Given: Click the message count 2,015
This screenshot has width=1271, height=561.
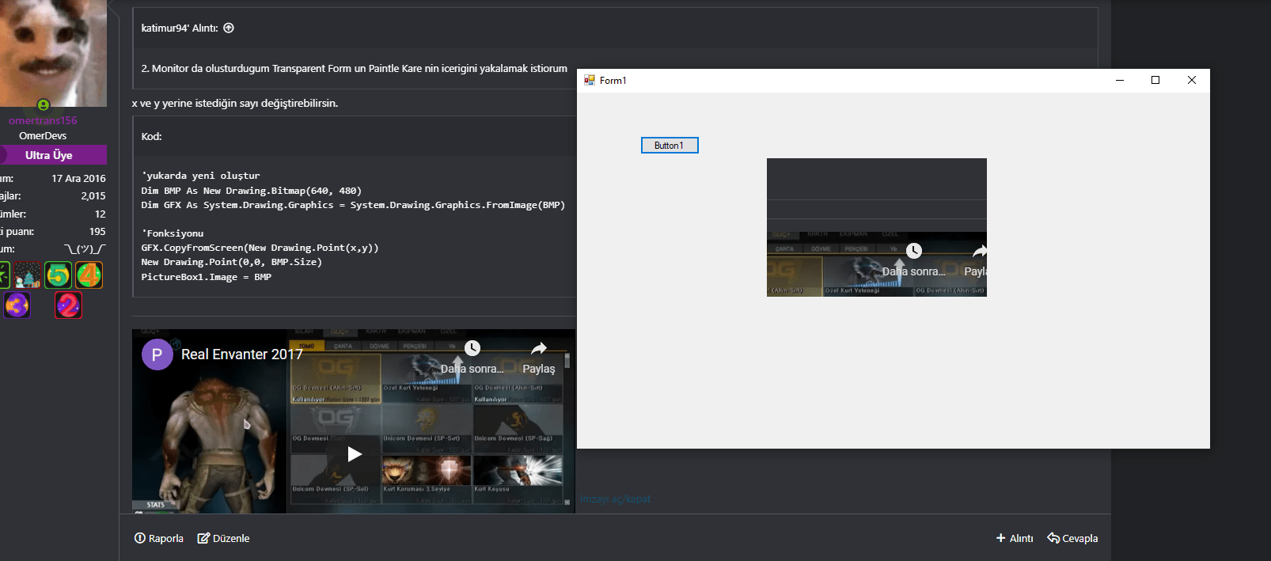Looking at the screenshot, I should pos(93,196).
